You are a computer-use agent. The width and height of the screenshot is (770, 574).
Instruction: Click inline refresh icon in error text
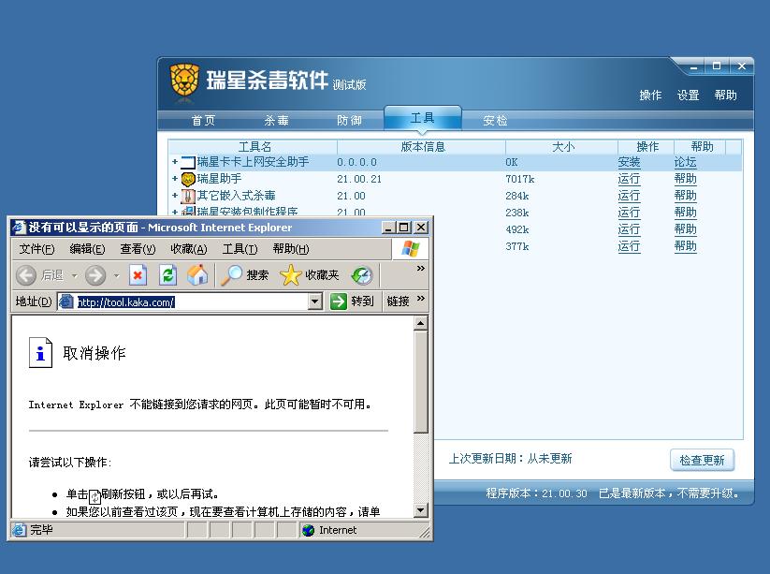pos(94,496)
